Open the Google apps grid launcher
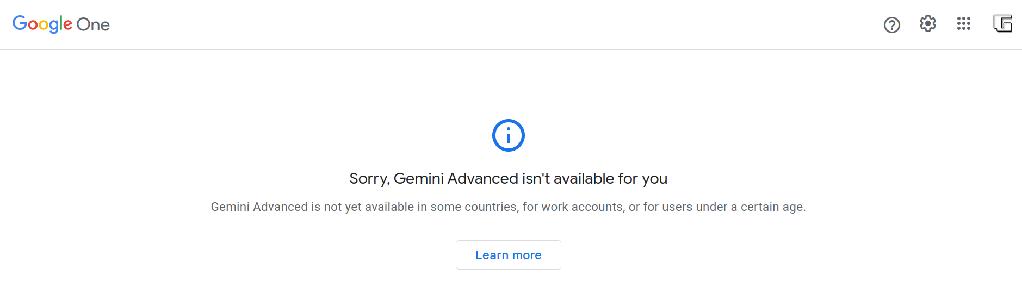1022x306 pixels. point(963,24)
